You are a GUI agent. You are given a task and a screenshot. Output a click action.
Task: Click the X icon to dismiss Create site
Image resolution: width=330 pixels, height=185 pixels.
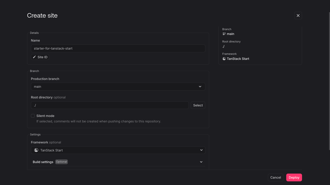pyautogui.click(x=298, y=15)
